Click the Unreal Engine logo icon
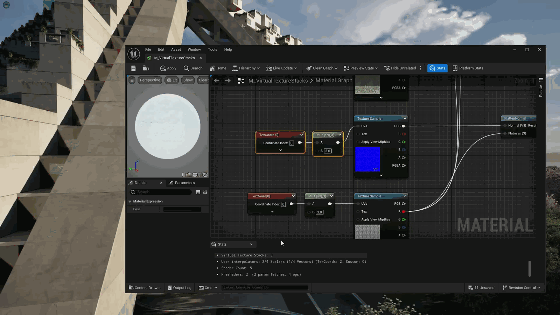The width and height of the screenshot is (560, 315). (x=134, y=54)
